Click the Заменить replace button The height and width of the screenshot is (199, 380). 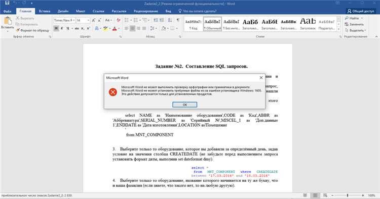[x=354, y=24]
